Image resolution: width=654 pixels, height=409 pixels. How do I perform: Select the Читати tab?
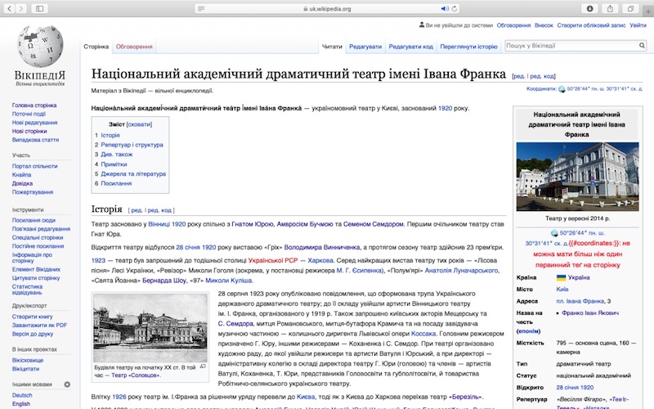pos(332,47)
